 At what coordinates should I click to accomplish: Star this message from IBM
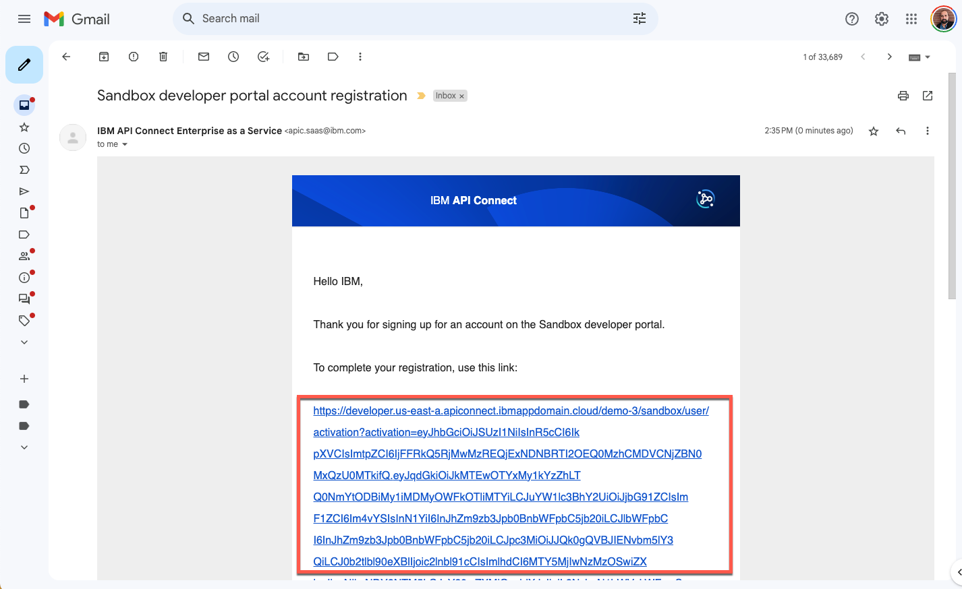pyautogui.click(x=874, y=131)
